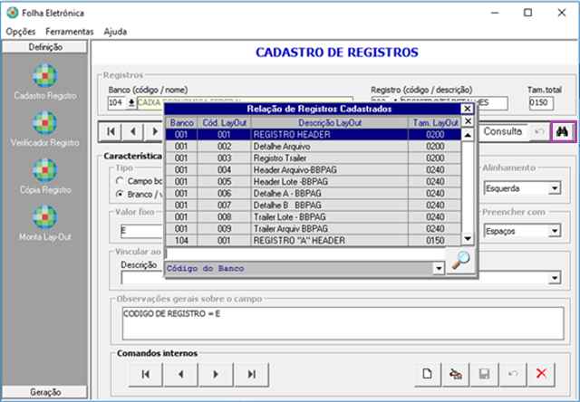Image resolution: width=580 pixels, height=402 pixels.
Task: Click the small X beside grid header
Action: [468, 121]
